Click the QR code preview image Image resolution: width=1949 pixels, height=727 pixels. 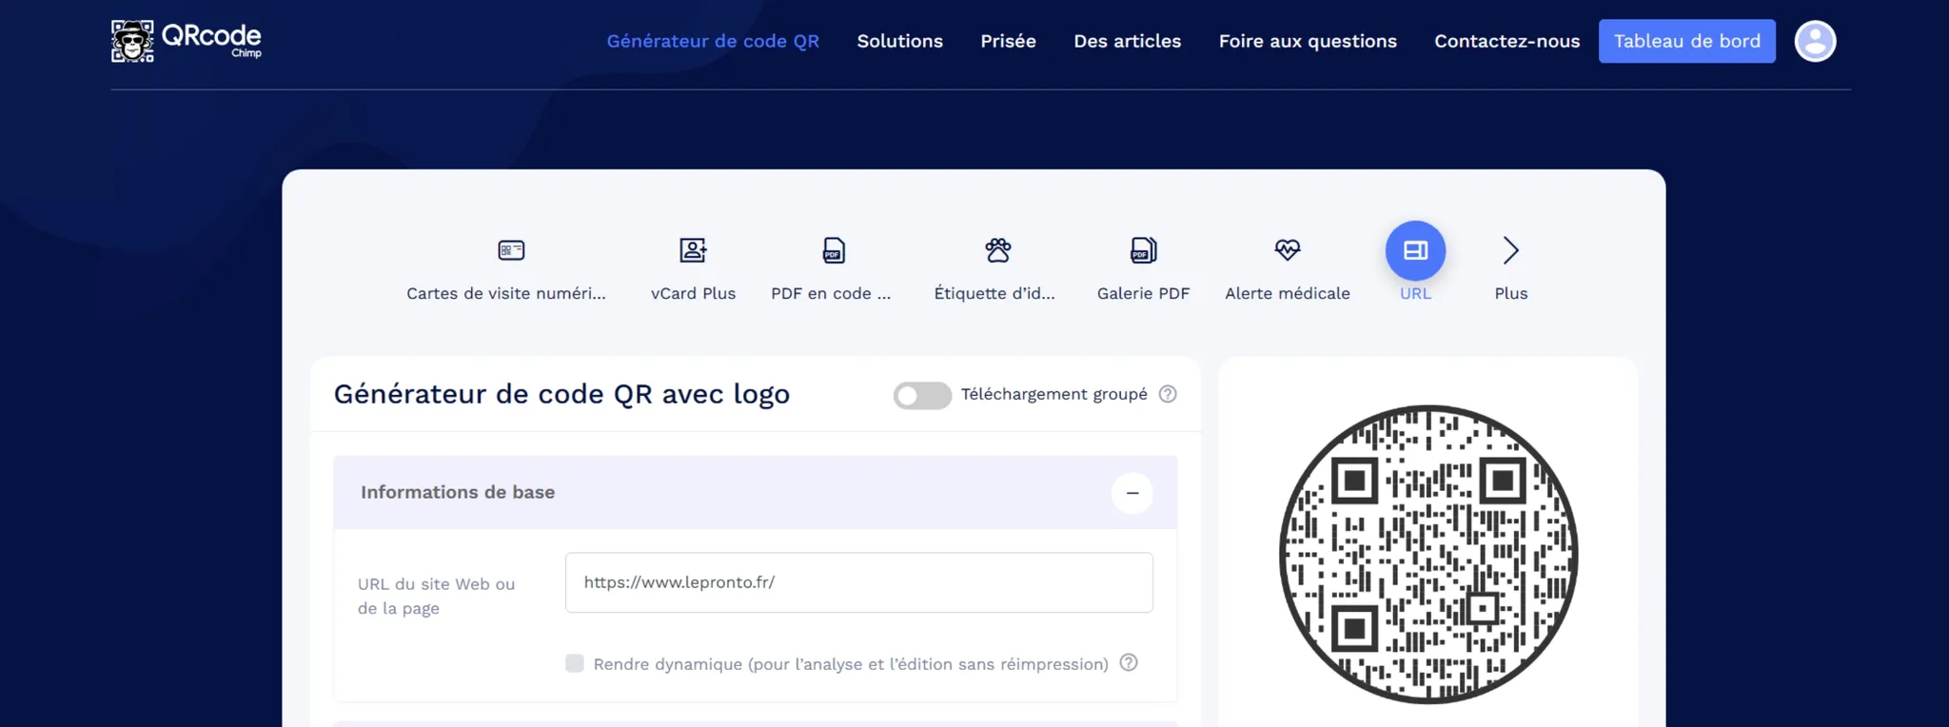[x=1427, y=555]
